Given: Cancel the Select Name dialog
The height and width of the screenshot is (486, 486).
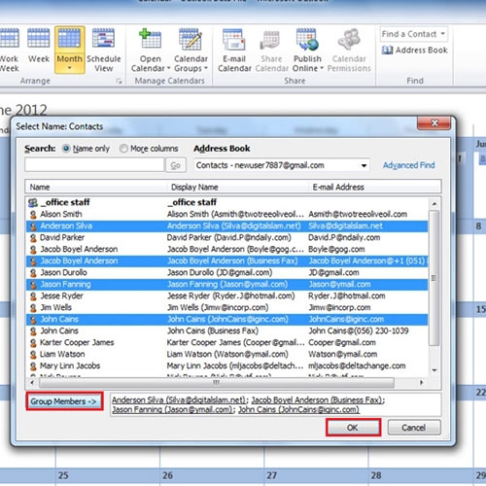Looking at the screenshot, I should pos(414,428).
